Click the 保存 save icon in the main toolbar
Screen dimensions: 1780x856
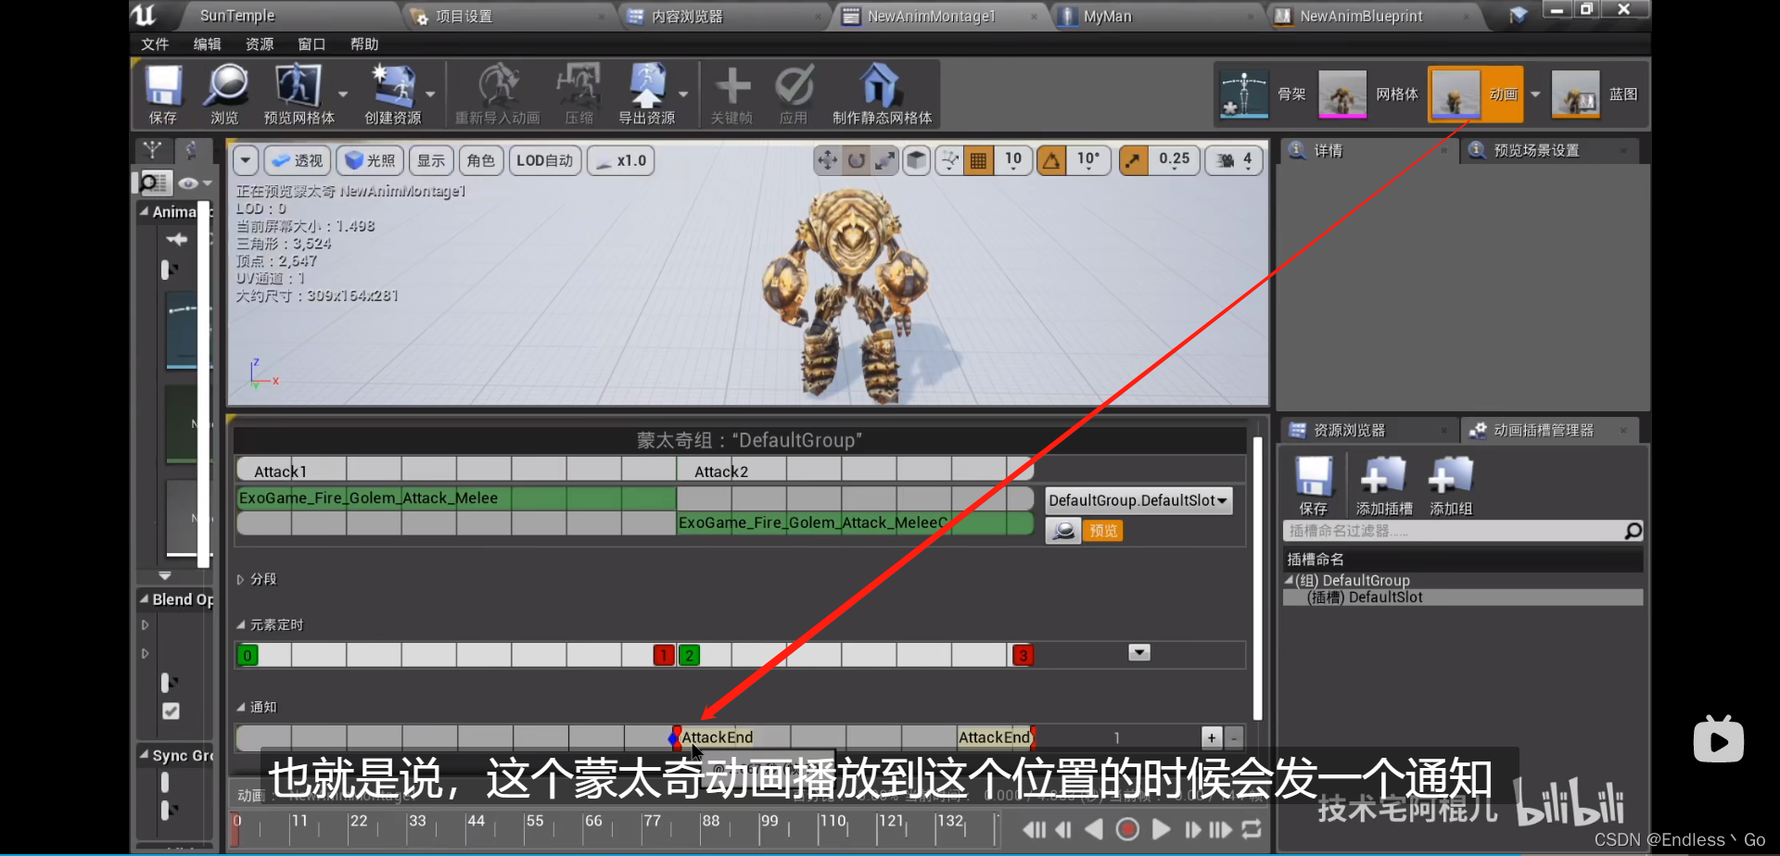coord(163,94)
